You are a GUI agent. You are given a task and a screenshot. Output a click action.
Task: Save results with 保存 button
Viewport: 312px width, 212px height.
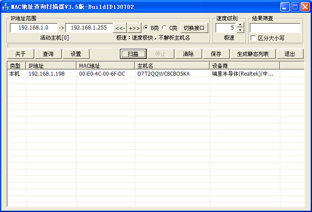pyautogui.click(x=216, y=54)
